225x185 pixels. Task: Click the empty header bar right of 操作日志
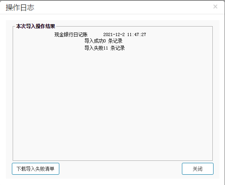click(123, 7)
